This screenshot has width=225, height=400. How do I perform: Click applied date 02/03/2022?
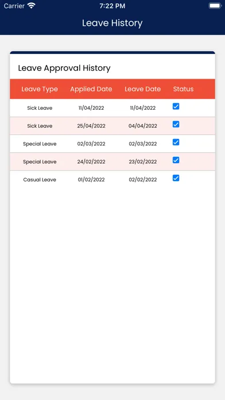pyautogui.click(x=91, y=144)
